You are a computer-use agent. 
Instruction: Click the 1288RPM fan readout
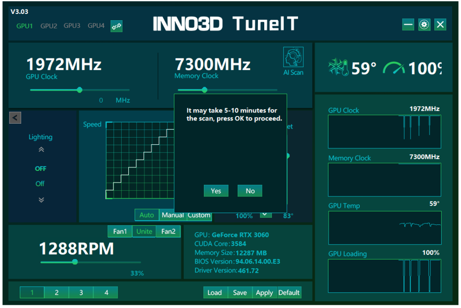point(77,248)
